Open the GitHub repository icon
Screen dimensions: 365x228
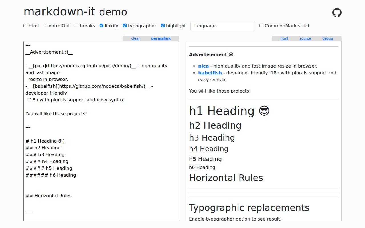click(337, 13)
